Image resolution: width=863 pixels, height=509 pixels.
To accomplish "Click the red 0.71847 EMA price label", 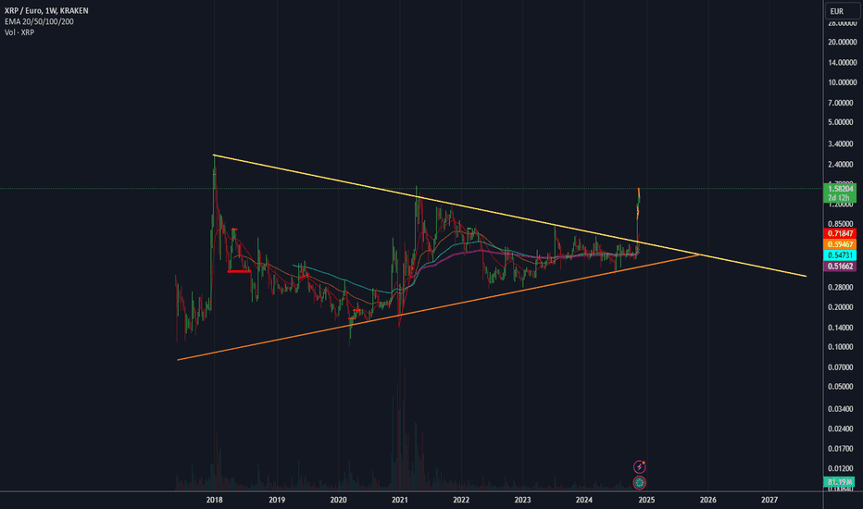I will click(x=841, y=234).
